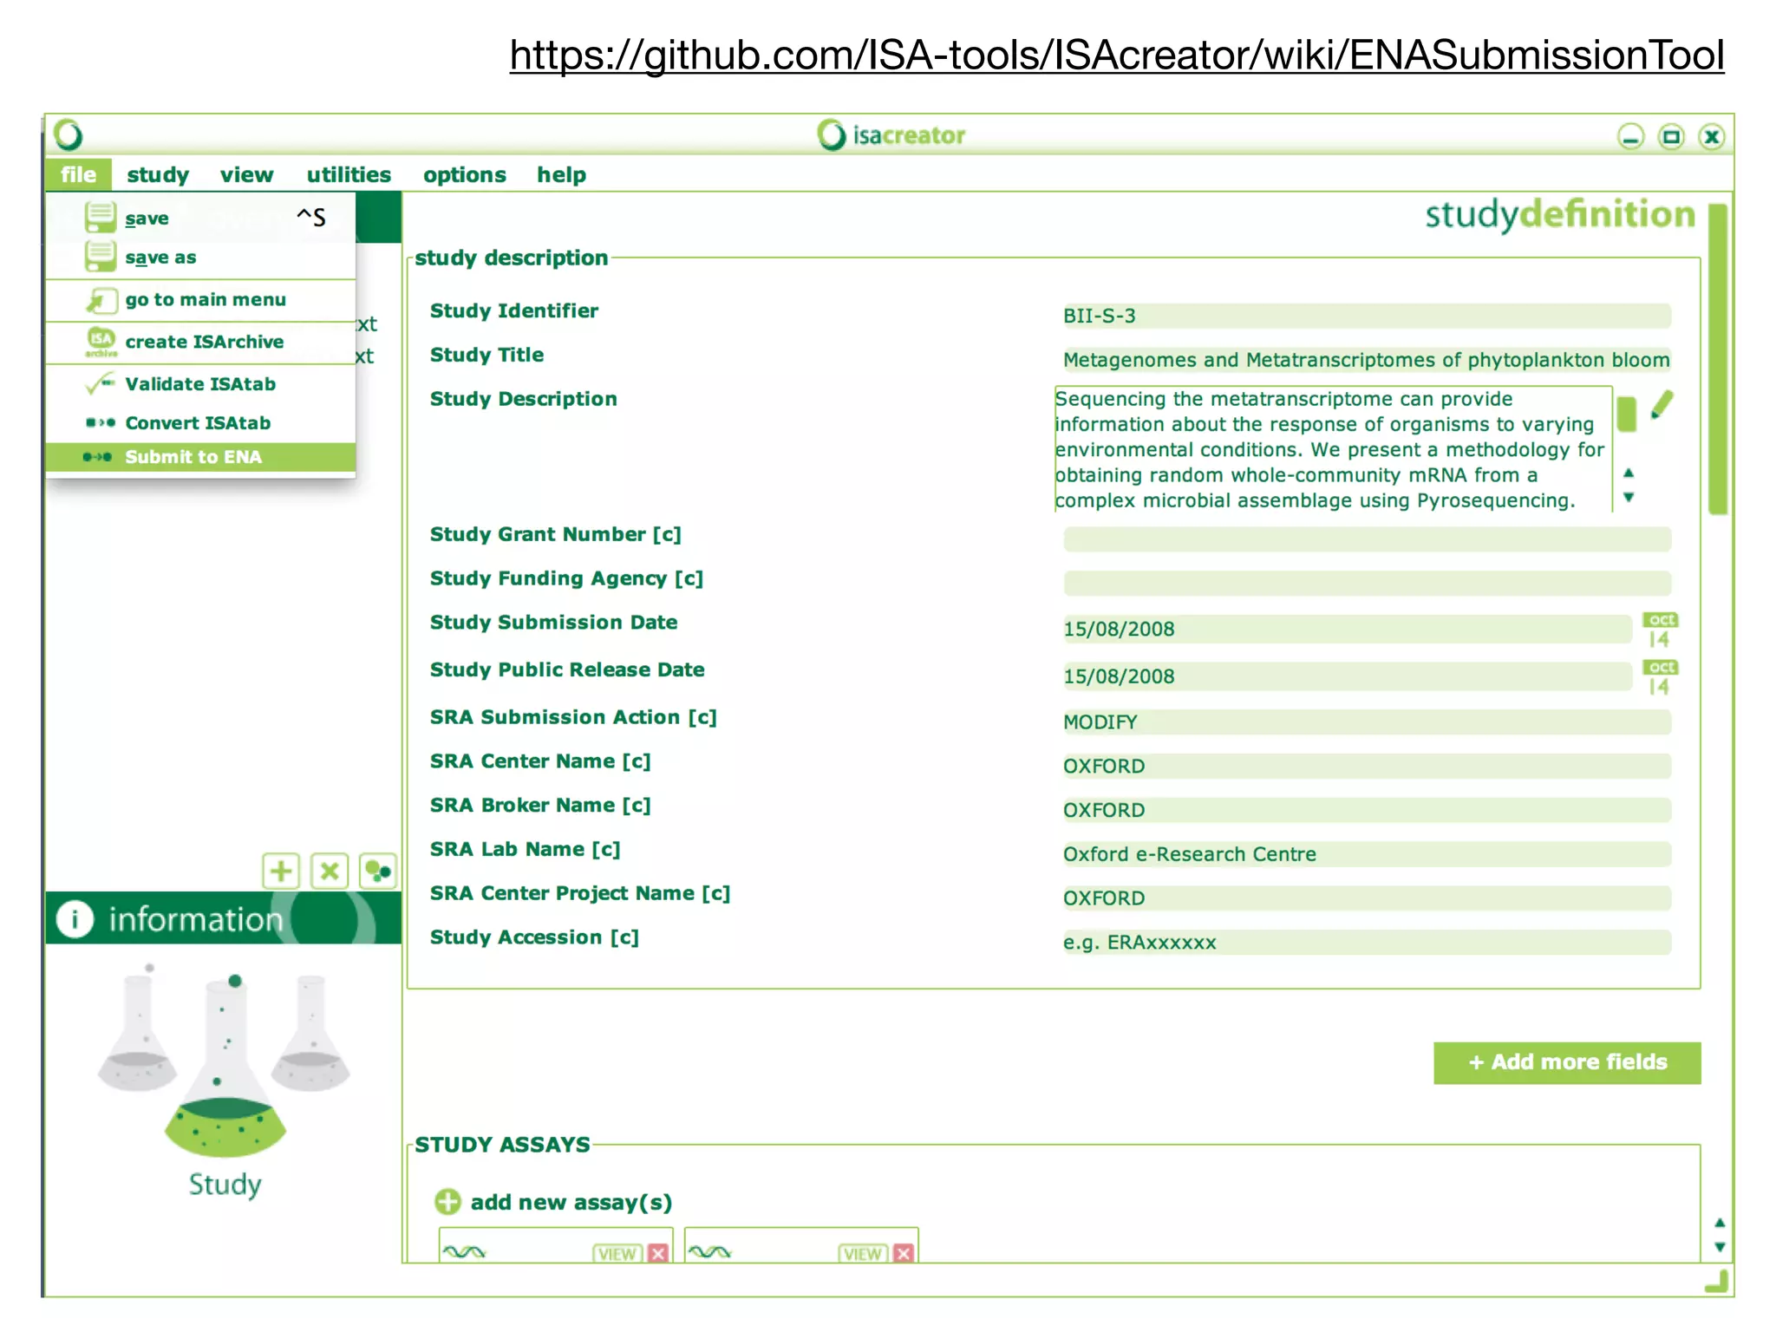The width and height of the screenshot is (1776, 1332).
Task: Click the go to main menu icon
Action: [101, 300]
